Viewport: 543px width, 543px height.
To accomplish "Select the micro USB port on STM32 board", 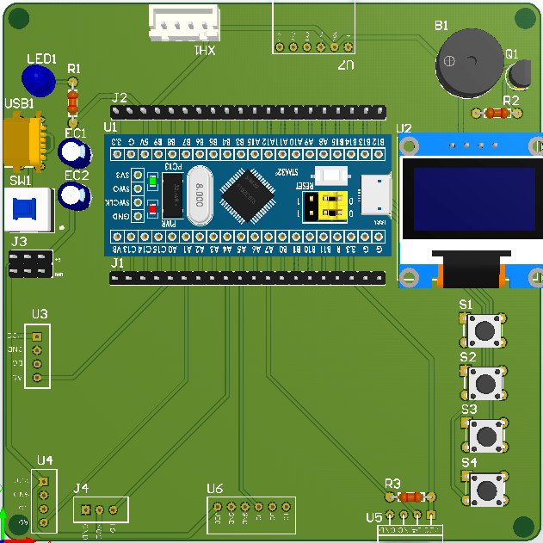I will pos(376,195).
